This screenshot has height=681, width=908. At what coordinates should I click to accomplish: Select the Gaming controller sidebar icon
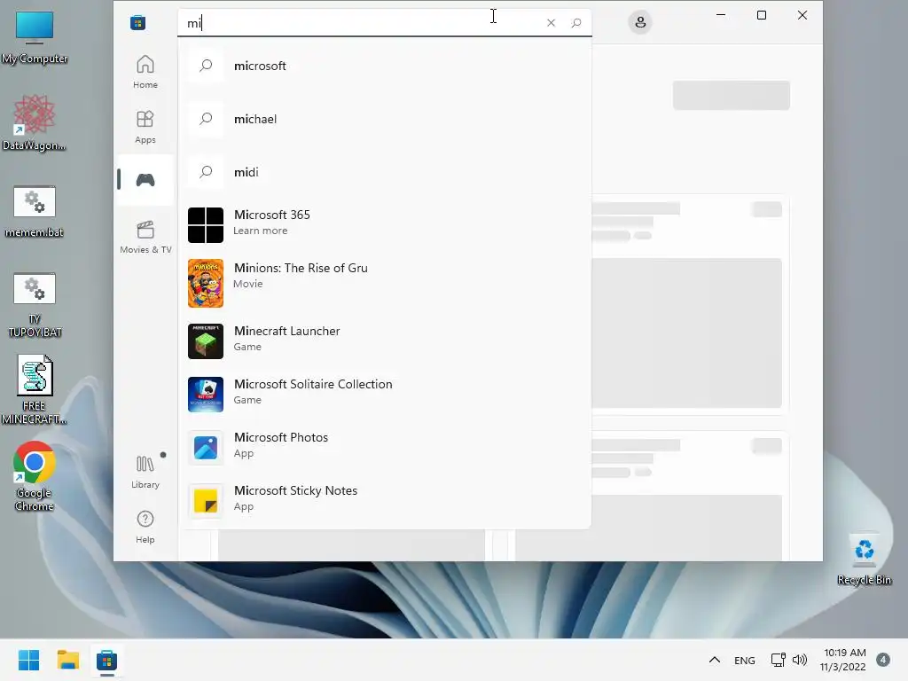pos(145,180)
